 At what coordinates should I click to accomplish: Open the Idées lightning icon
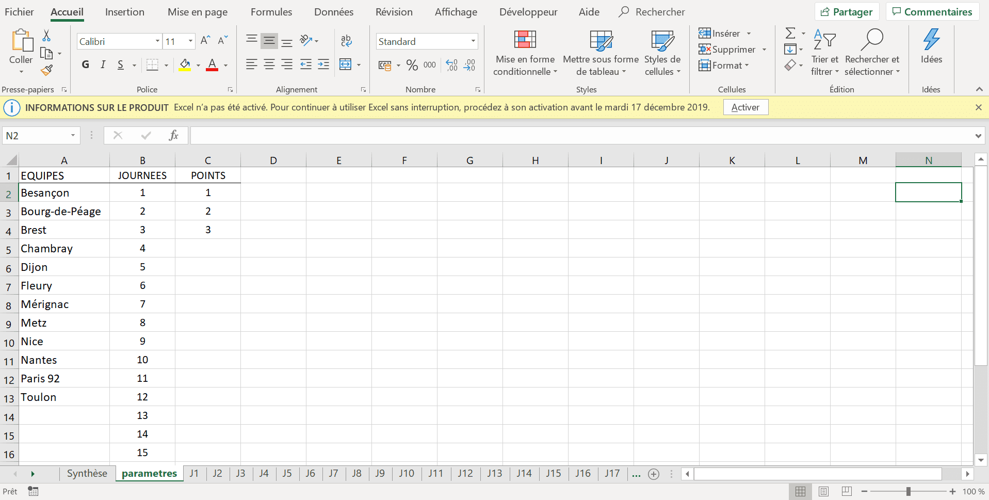(931, 46)
